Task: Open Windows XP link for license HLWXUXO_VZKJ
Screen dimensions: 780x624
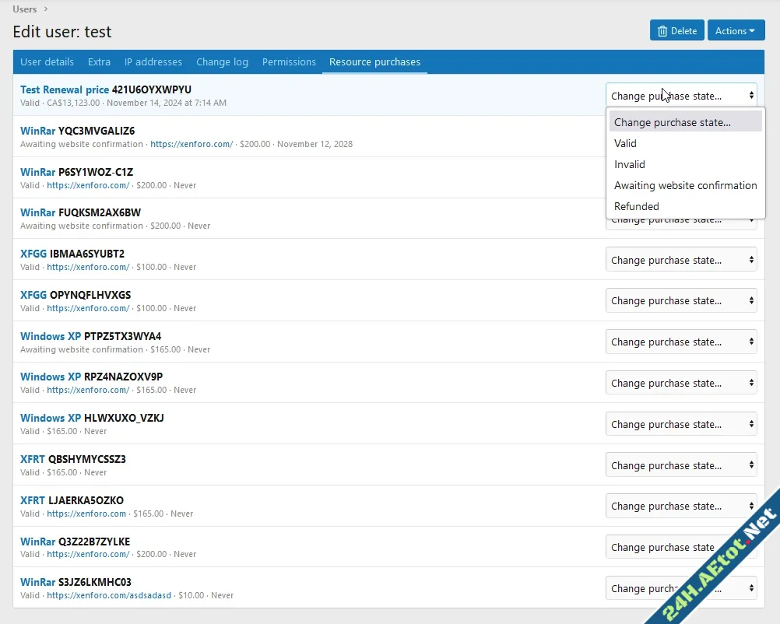Action: (51, 418)
